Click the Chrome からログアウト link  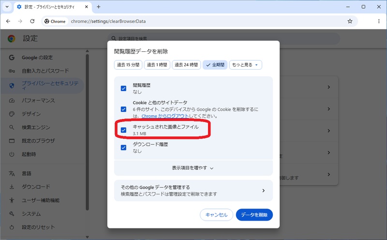[165, 116]
